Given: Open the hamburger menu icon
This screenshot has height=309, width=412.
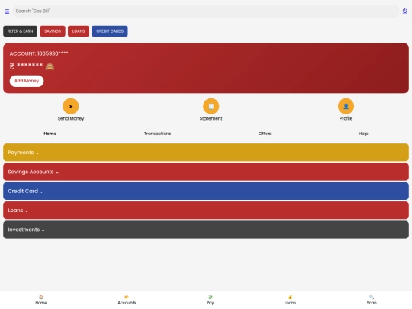Looking at the screenshot, I should click(7, 11).
